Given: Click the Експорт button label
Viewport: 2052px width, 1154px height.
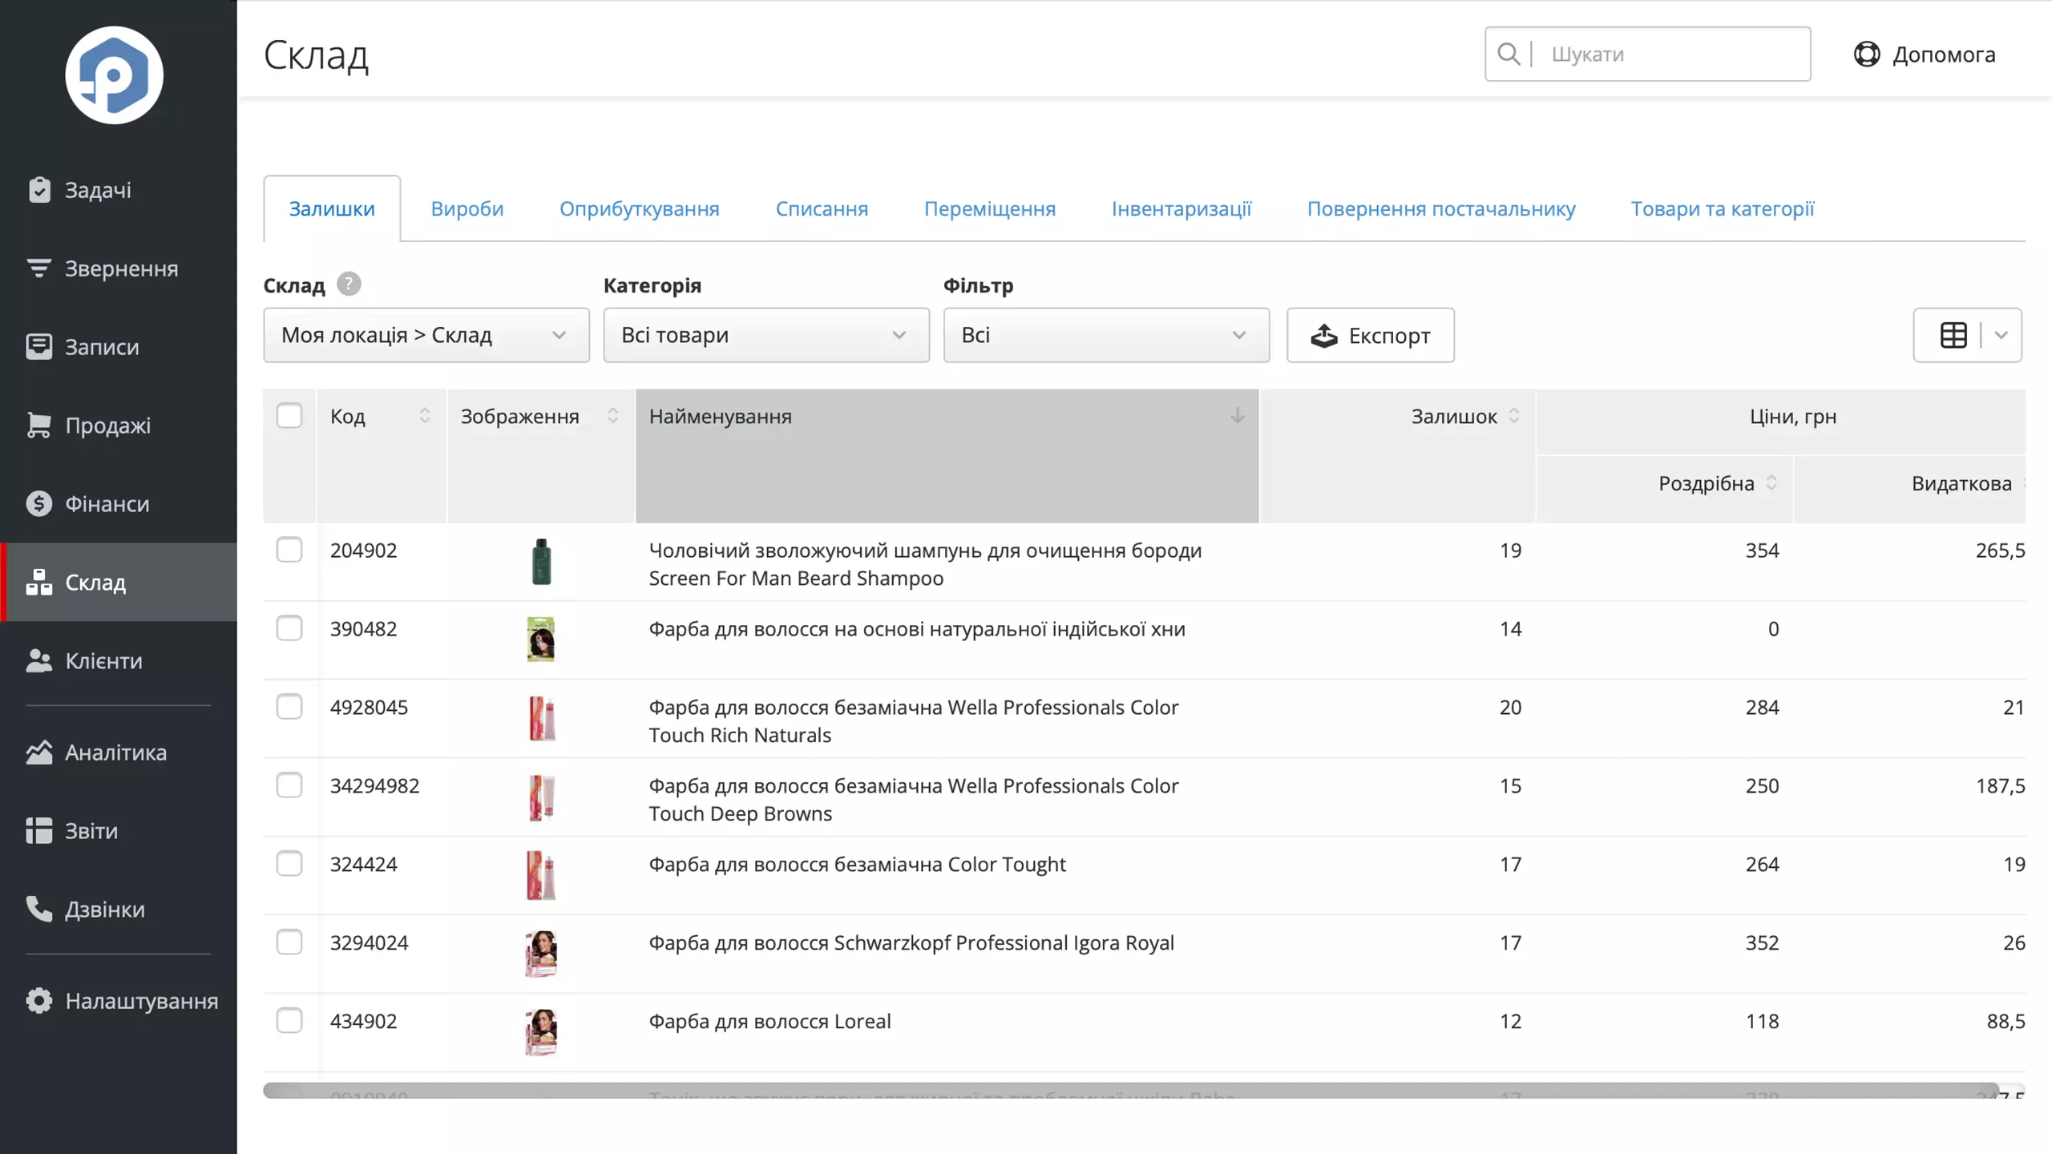Looking at the screenshot, I should 1389,336.
